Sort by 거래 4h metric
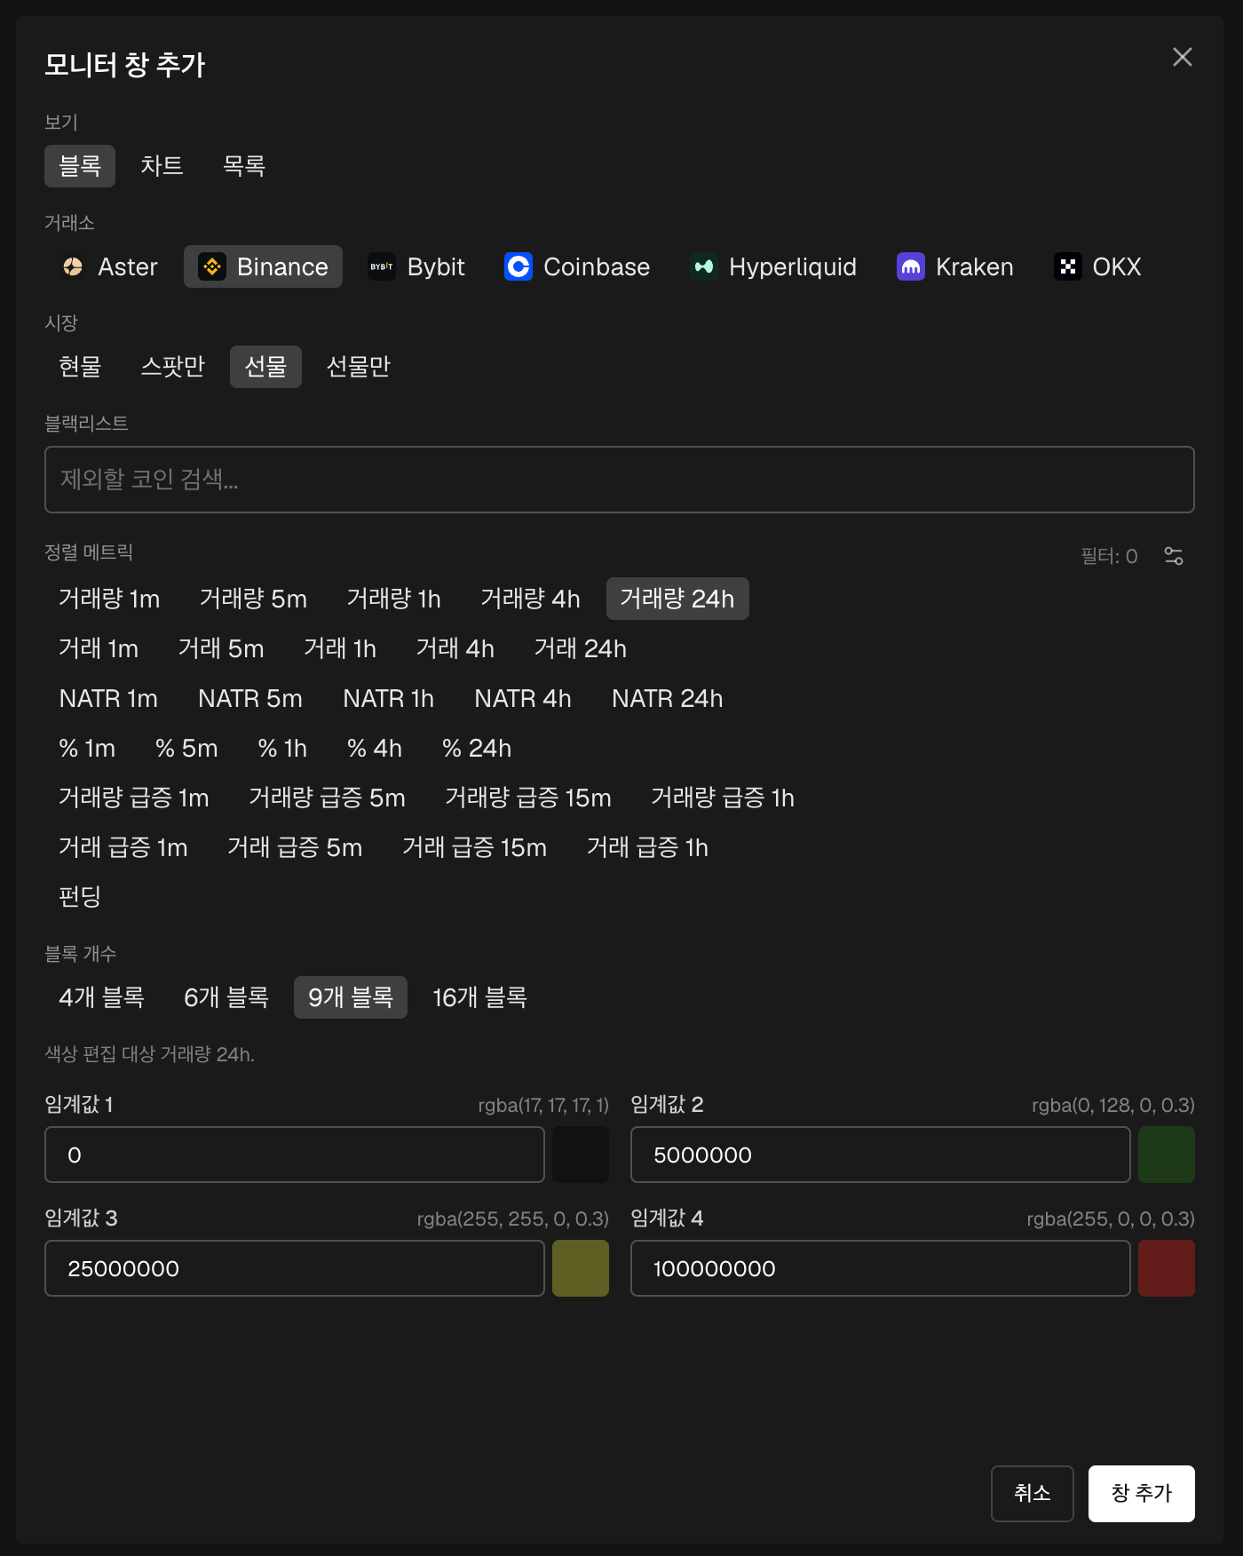Viewport: 1243px width, 1556px height. click(455, 648)
